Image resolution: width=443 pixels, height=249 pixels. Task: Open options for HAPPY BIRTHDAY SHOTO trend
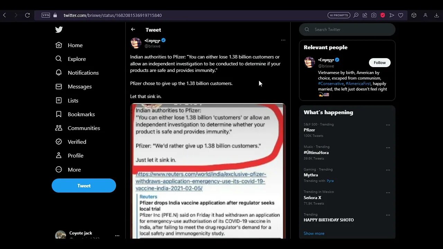tap(388, 215)
